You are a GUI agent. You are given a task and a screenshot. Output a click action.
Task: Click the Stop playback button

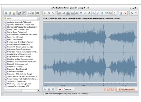pyautogui.click(x=53, y=89)
